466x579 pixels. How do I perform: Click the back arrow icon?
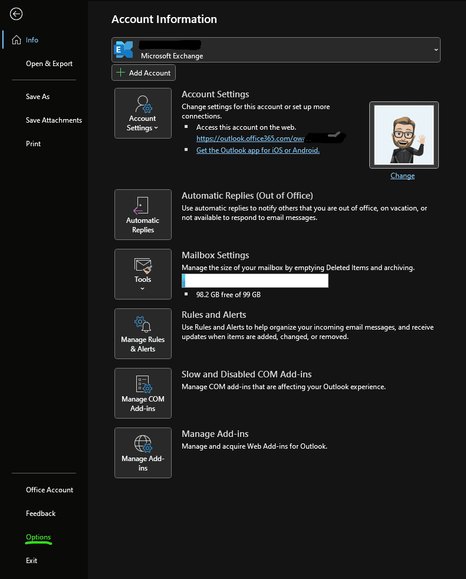16,14
